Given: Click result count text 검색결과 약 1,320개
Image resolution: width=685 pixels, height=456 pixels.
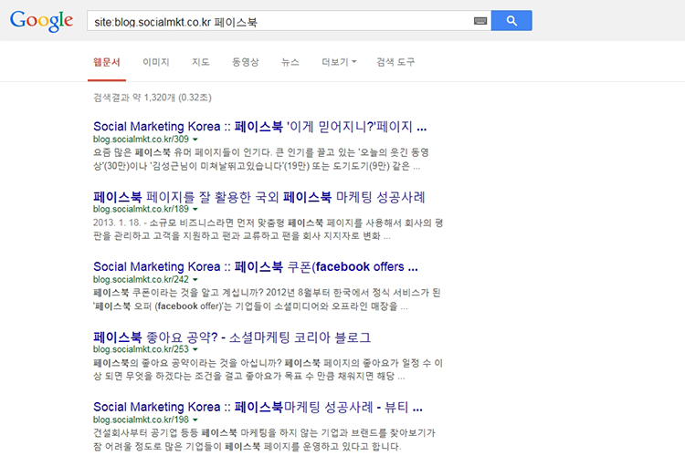Looking at the screenshot, I should point(153,98).
